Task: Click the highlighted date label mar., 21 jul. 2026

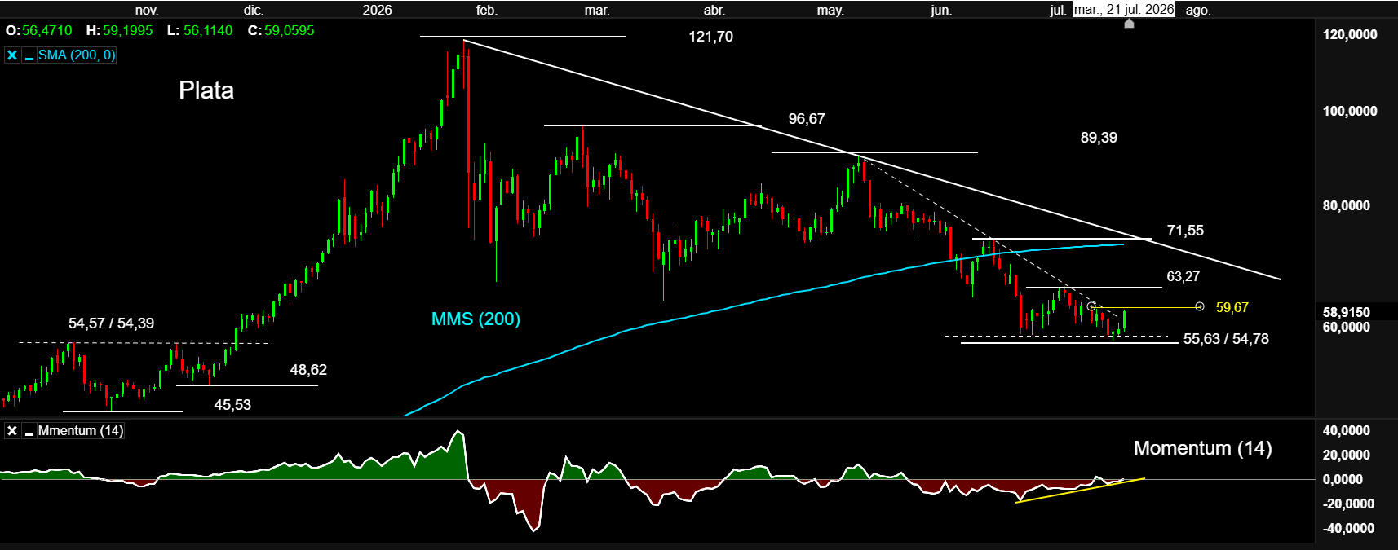Action: pos(1124,10)
